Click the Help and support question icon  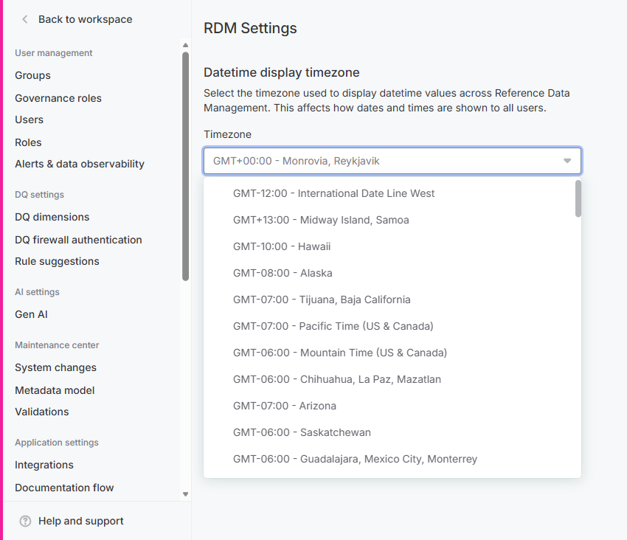click(x=25, y=521)
